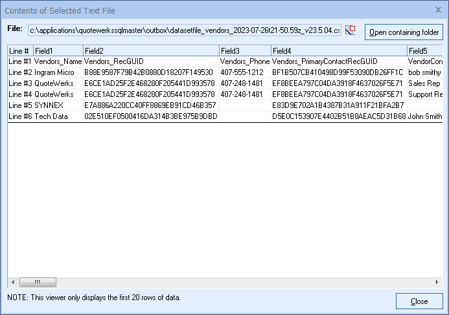
Task: Click the file icon next to path field
Action: (x=351, y=30)
